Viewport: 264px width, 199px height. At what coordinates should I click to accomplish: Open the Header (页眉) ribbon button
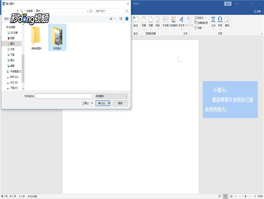pos(144,23)
